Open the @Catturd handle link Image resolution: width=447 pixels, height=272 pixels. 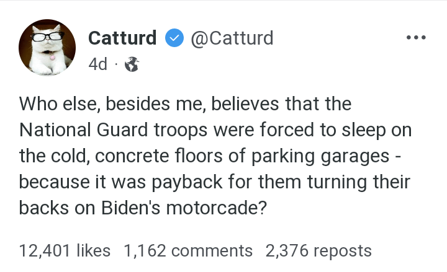pyautogui.click(x=232, y=38)
